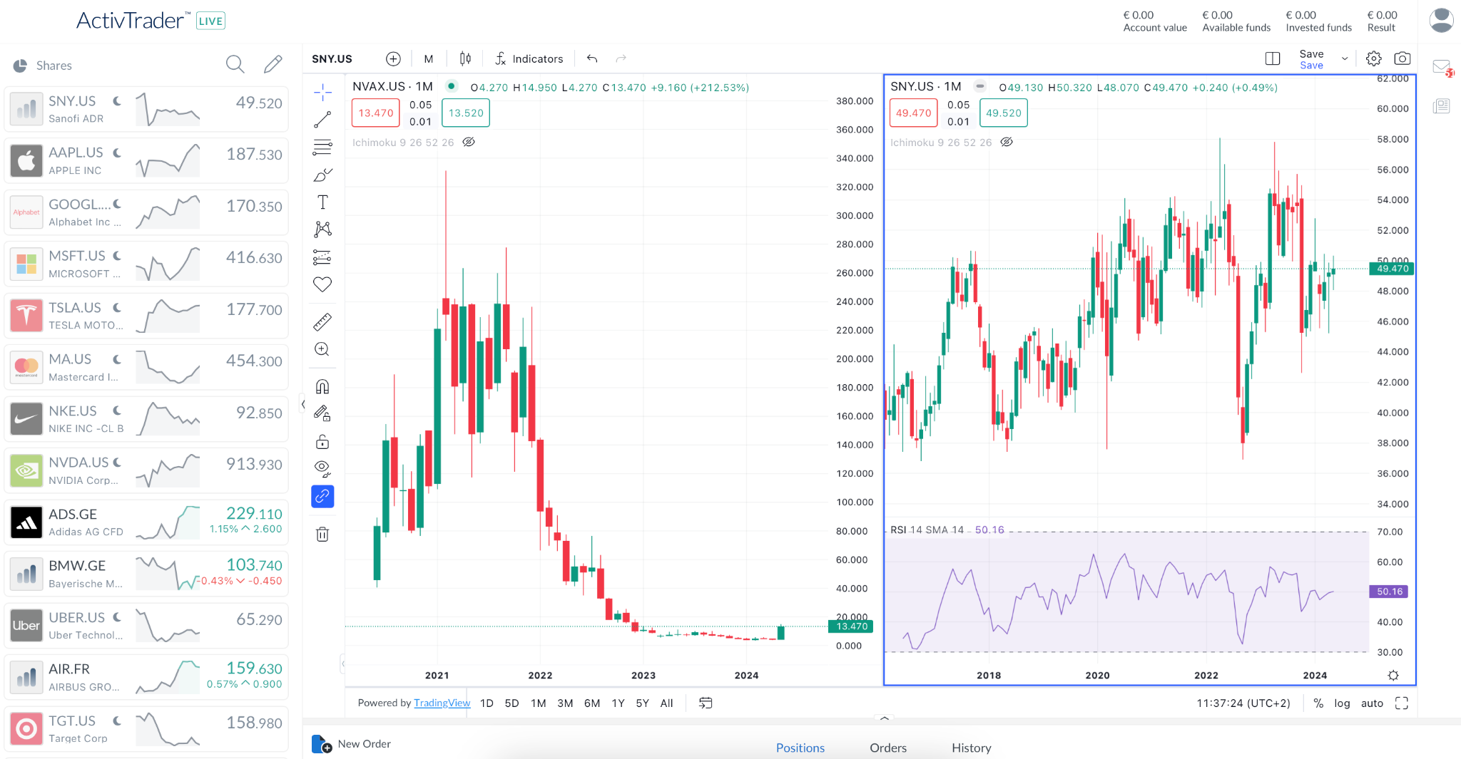
Task: Toggle log scale mode
Action: (x=1342, y=703)
